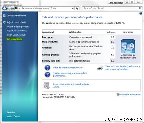The height and width of the screenshot is (123, 144).
Task: Click the 5.9 base score badge
Action: pos(128,46)
